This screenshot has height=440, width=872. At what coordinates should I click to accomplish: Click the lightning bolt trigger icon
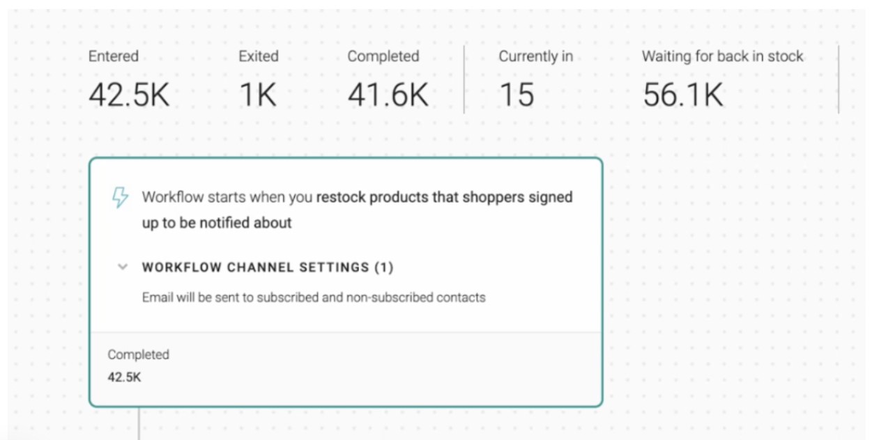[x=121, y=196]
